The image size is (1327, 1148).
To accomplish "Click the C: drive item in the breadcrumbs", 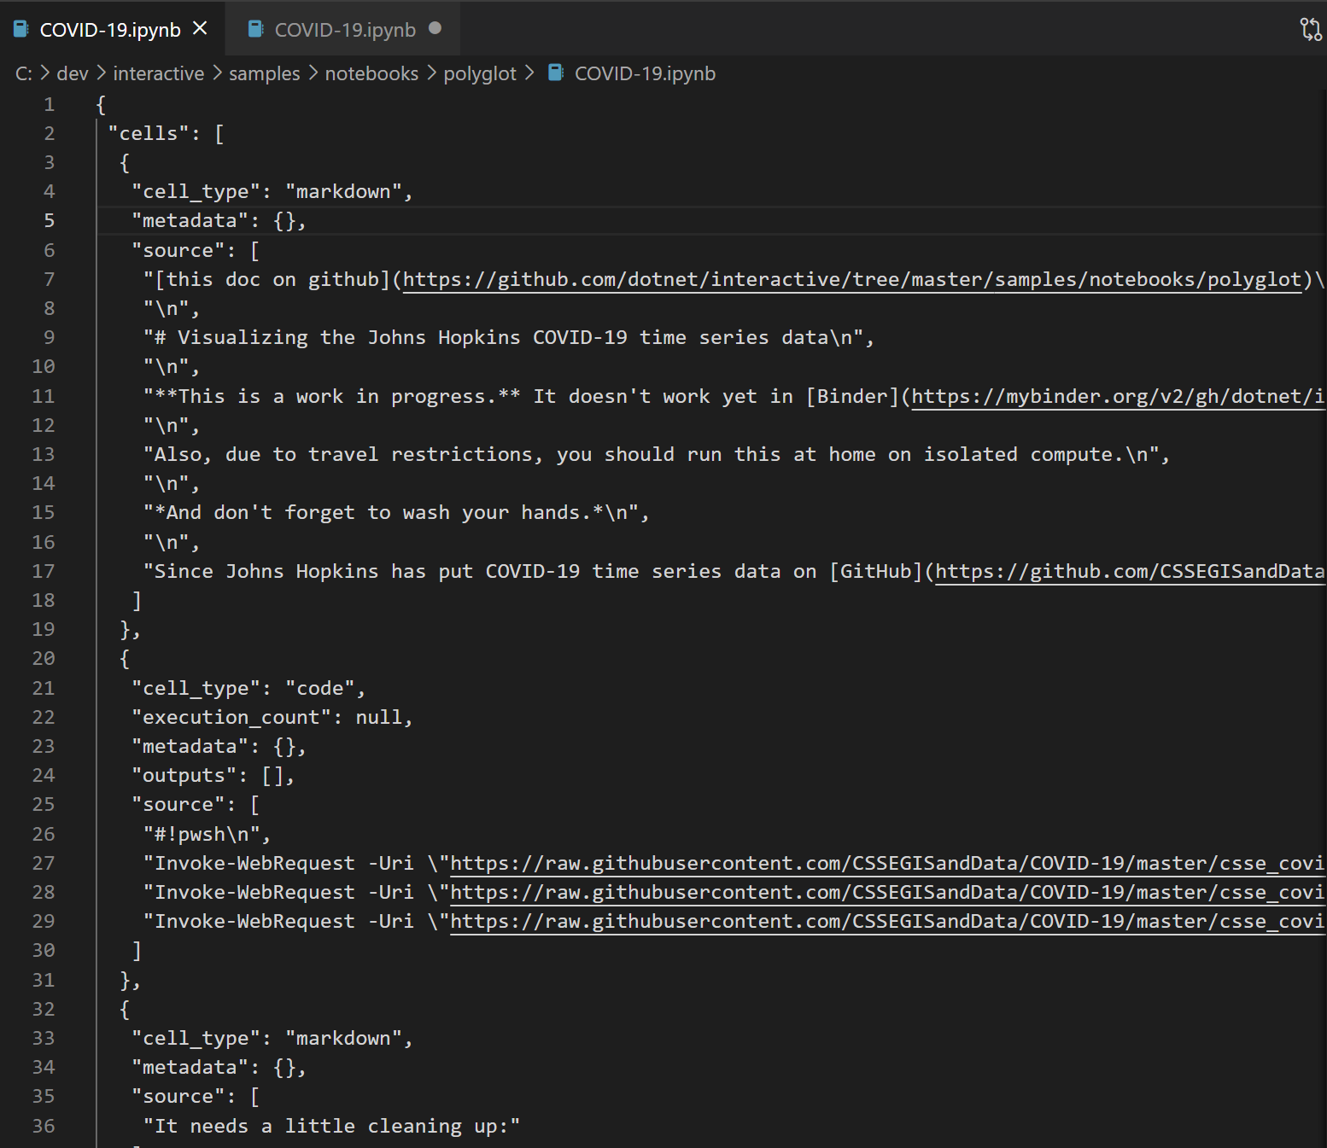I will (22, 73).
